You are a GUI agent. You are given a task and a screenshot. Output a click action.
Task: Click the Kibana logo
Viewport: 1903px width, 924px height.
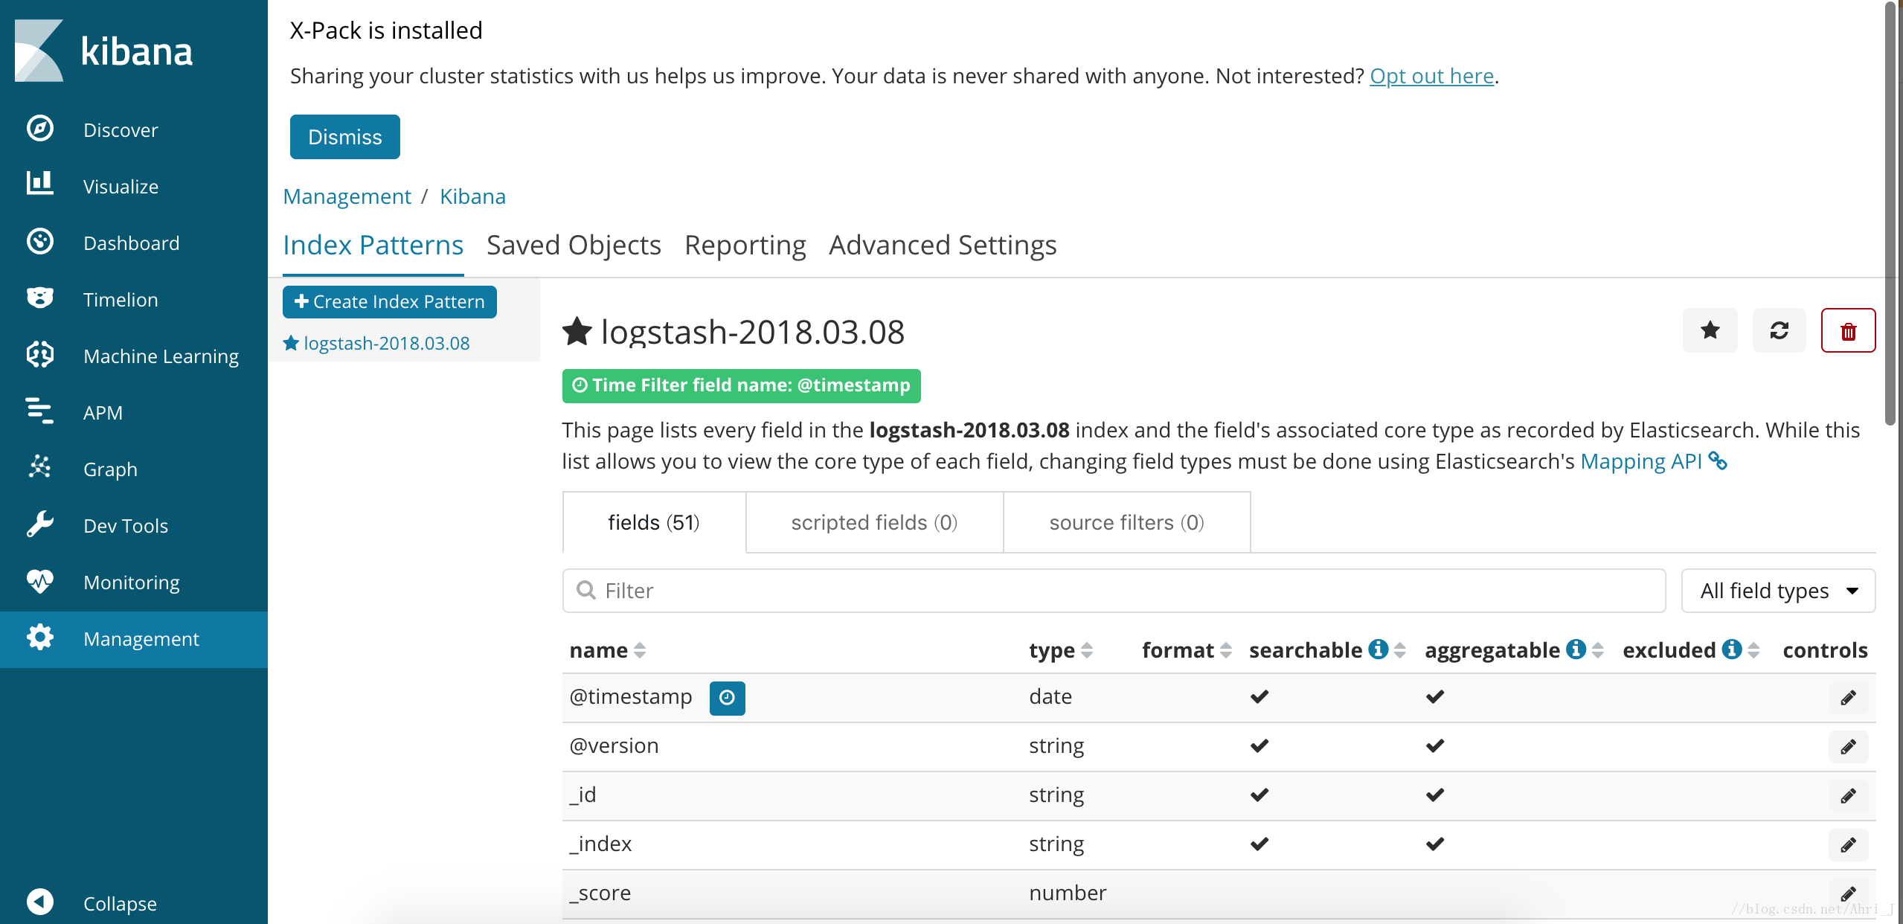tap(104, 51)
